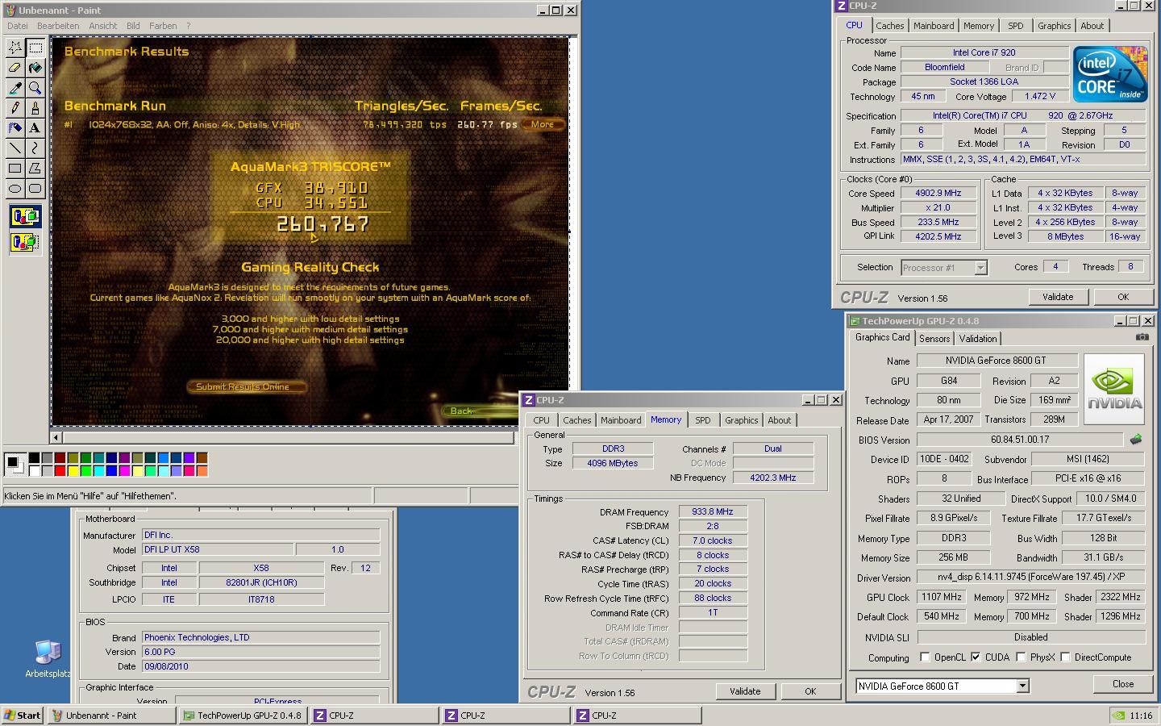Choose the Ellipse shape tool in Paint
The image size is (1161, 726).
(15, 188)
